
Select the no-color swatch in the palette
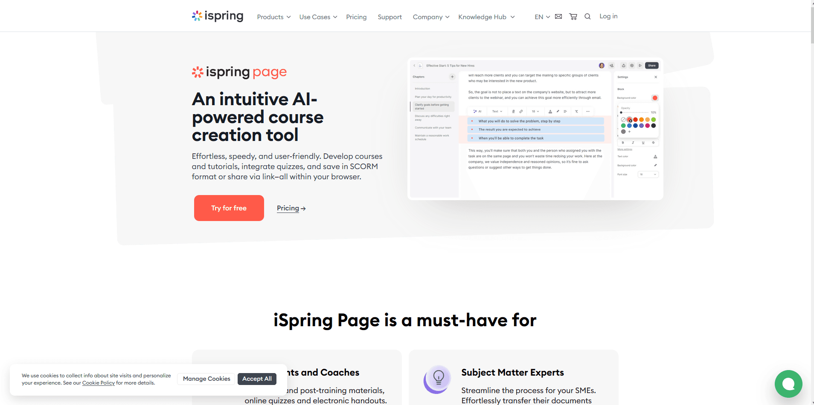623,120
